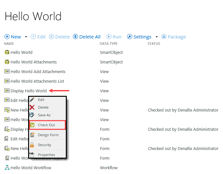Screen dimensions: 223x174
Task: Open the Hello World Attachments List view
Action: (37, 81)
